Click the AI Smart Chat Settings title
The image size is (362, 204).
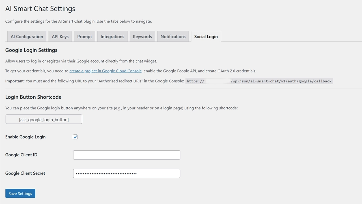click(x=40, y=8)
